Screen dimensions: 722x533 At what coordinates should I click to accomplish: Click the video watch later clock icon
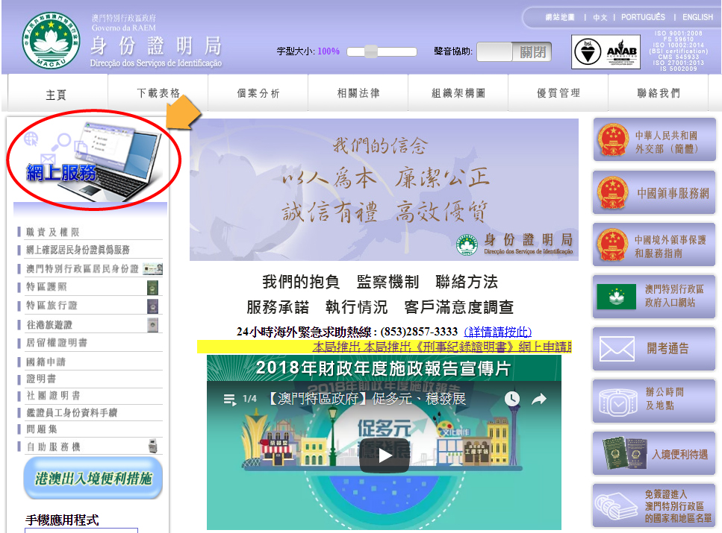pos(511,400)
